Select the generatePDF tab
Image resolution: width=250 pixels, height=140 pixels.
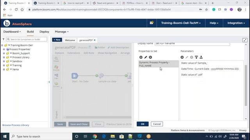[86, 40]
